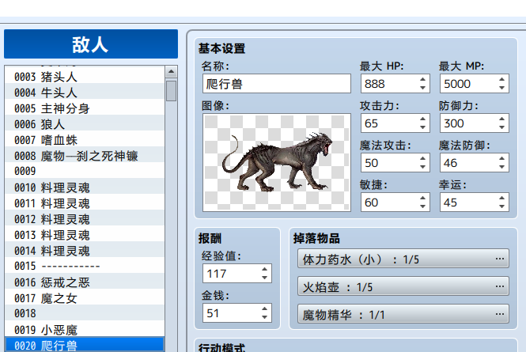The width and height of the screenshot is (526, 352).
Task: Increase 攻击力 with up arrow
Action: tap(422, 119)
